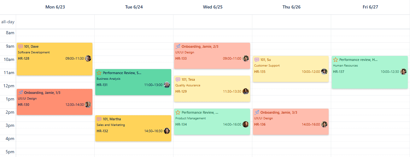This screenshot has height=157, width=410.
Task: Click the assignee avatar on HR-137
Action: pos(403,72)
